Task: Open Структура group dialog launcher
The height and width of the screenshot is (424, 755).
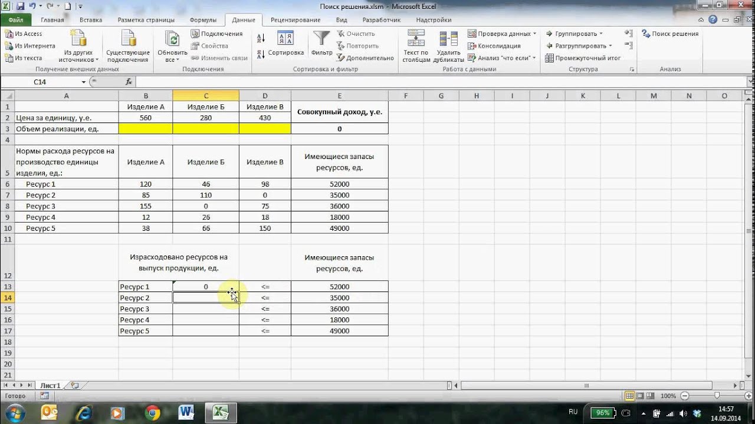Action: pyautogui.click(x=632, y=69)
